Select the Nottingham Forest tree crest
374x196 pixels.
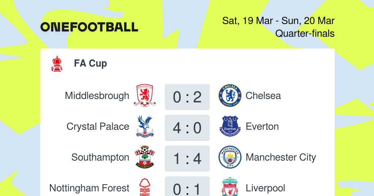click(145, 187)
